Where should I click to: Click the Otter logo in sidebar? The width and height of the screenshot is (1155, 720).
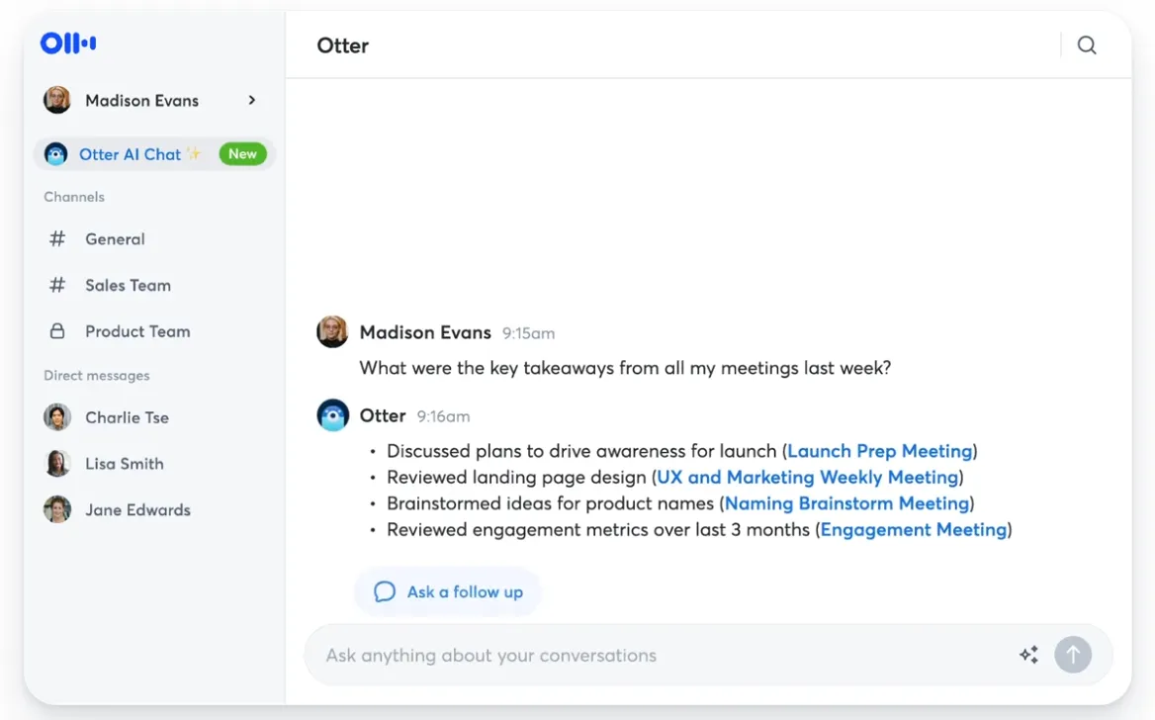[67, 44]
